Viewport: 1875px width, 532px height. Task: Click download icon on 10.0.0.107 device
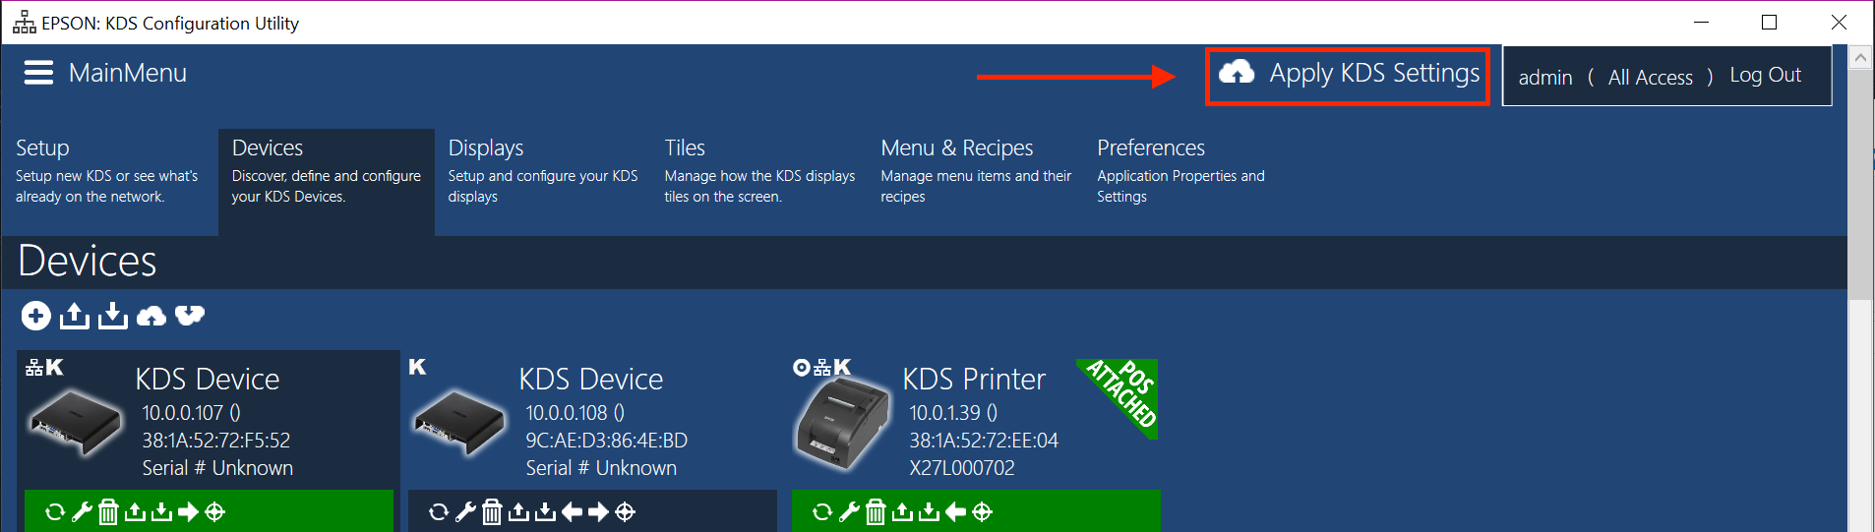tap(161, 512)
